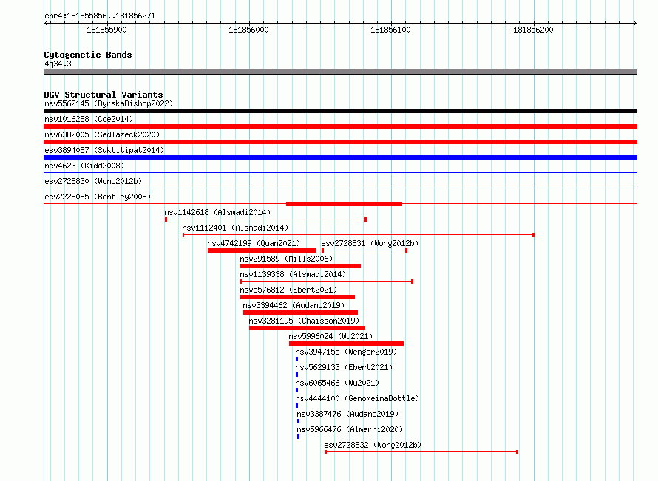Open the nsv1016288 (Coe2014) label

pos(89,119)
